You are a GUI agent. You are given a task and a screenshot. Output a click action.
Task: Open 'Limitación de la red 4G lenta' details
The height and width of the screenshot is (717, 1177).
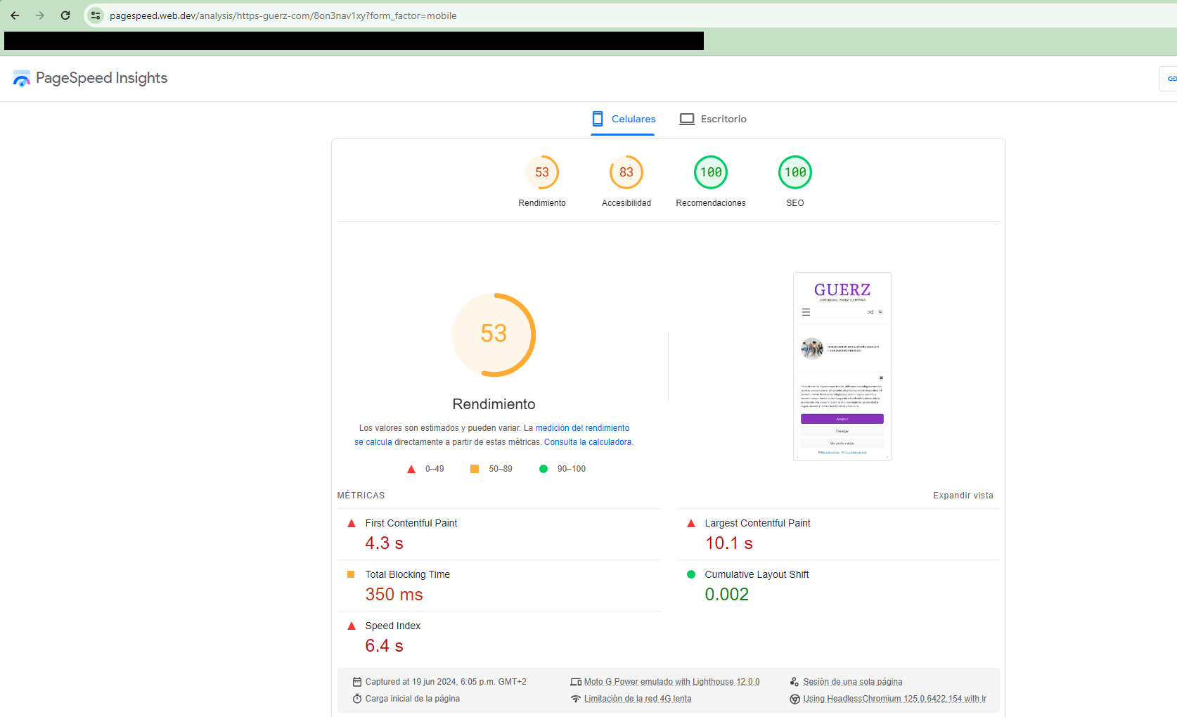click(x=638, y=699)
